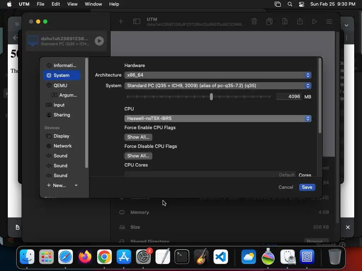This screenshot has height=271, width=362.
Task: Click the delete VM trash icon in toolbar
Action: click(x=254, y=22)
